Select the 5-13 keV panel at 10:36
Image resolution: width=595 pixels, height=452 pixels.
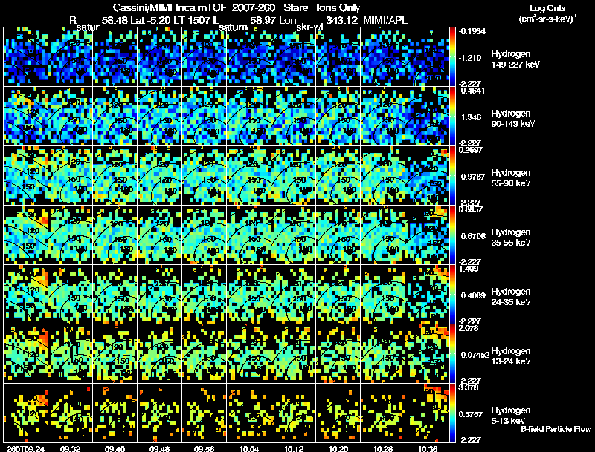click(x=427, y=413)
